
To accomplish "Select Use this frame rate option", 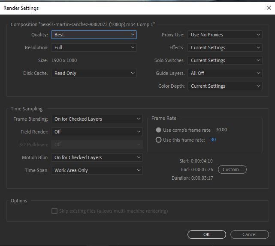I will (x=159, y=140).
